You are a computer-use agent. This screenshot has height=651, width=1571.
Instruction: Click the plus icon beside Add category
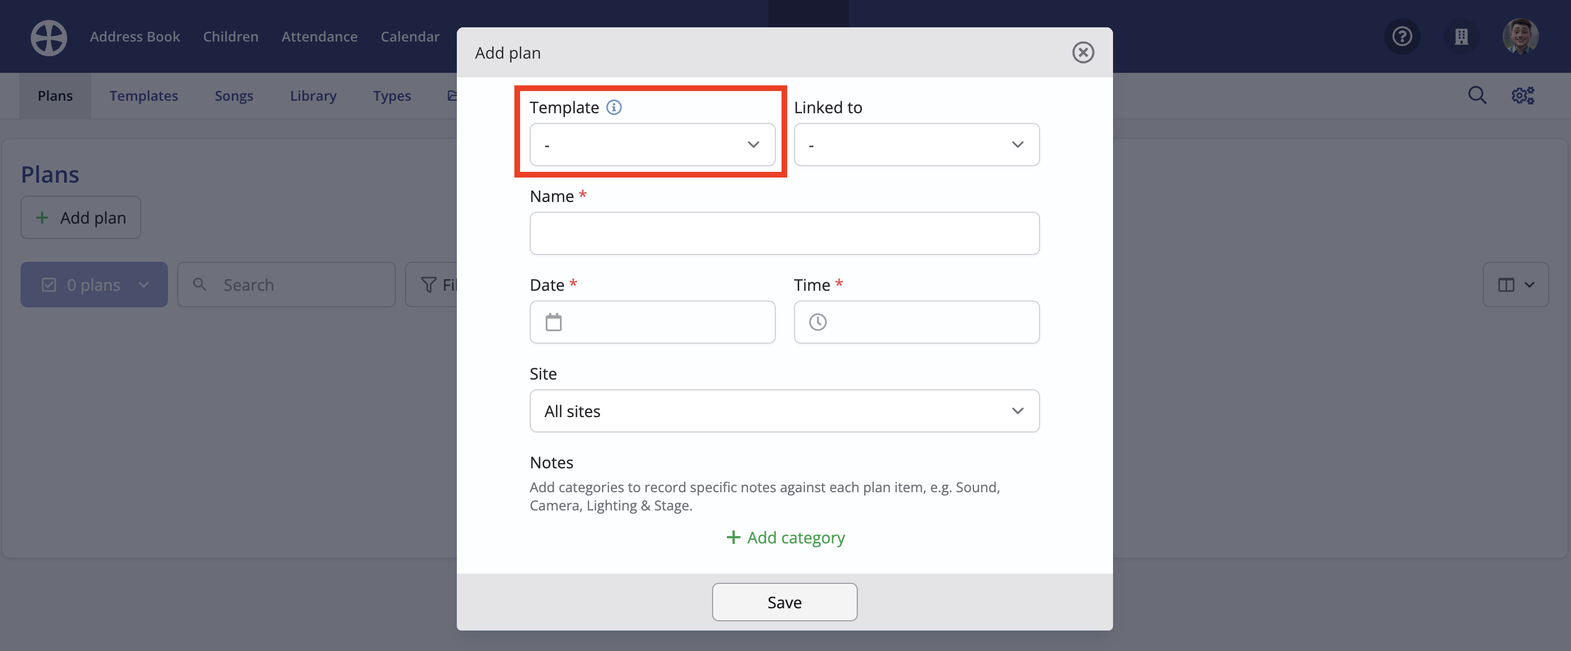(733, 537)
